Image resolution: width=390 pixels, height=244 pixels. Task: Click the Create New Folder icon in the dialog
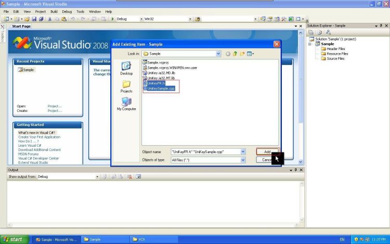242,54
